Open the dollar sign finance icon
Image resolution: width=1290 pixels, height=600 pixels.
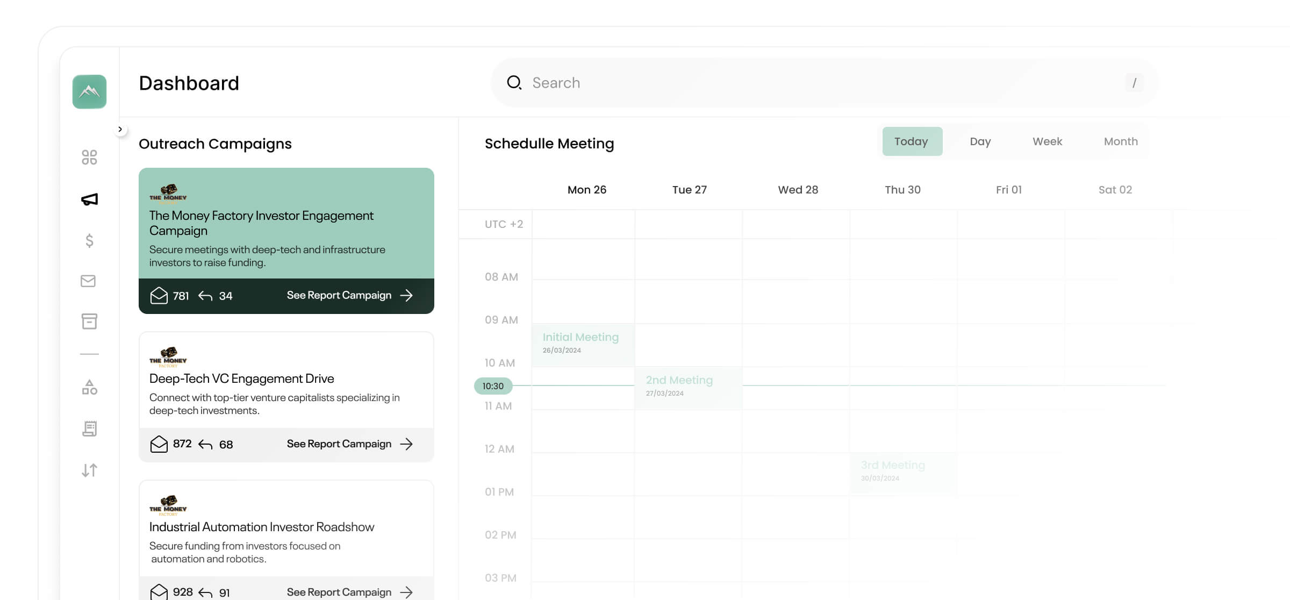click(89, 240)
